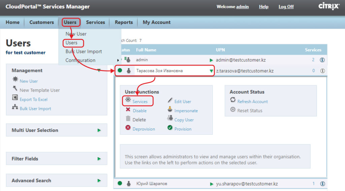The width and height of the screenshot is (345, 191).
Task: Expand the Advanced Search panel
Action: pyautogui.click(x=99, y=181)
